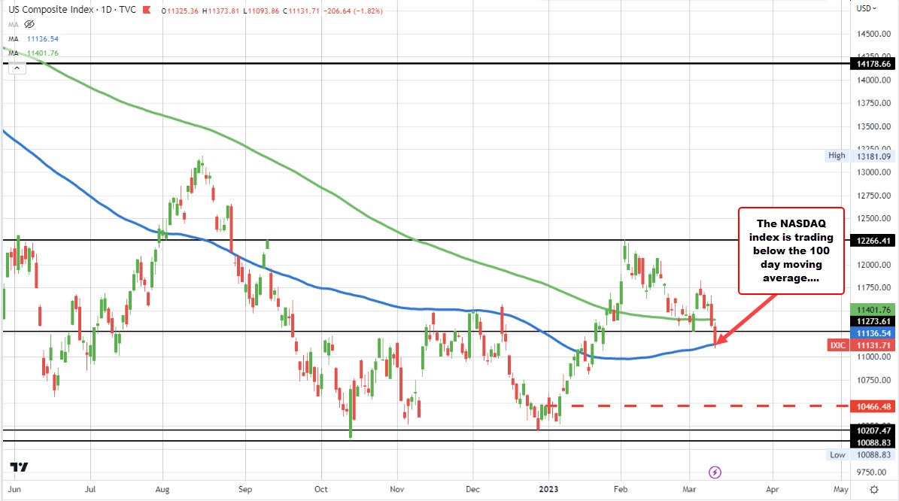This screenshot has height=501, width=899.
Task: Click 2023 on the time axis
Action: coord(548,489)
